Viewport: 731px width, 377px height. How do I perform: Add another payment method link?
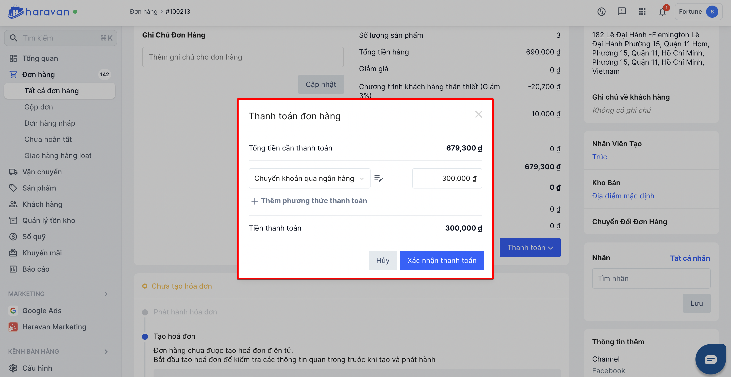[309, 201]
